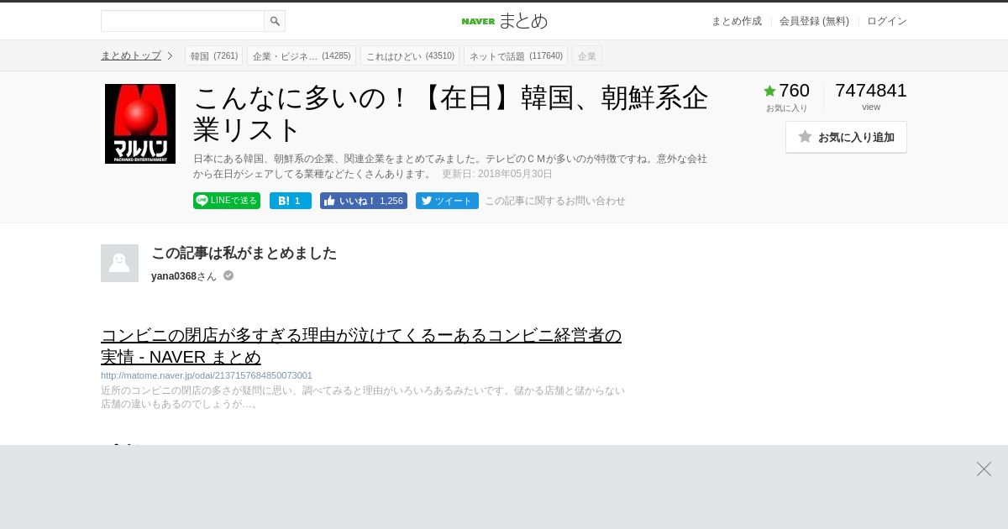Focus the search text field
Viewport: 1008px width, 529px height.
point(182,21)
